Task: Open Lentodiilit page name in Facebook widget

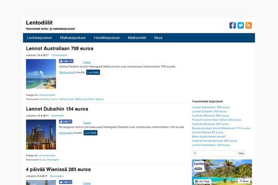Action: click(214, 164)
